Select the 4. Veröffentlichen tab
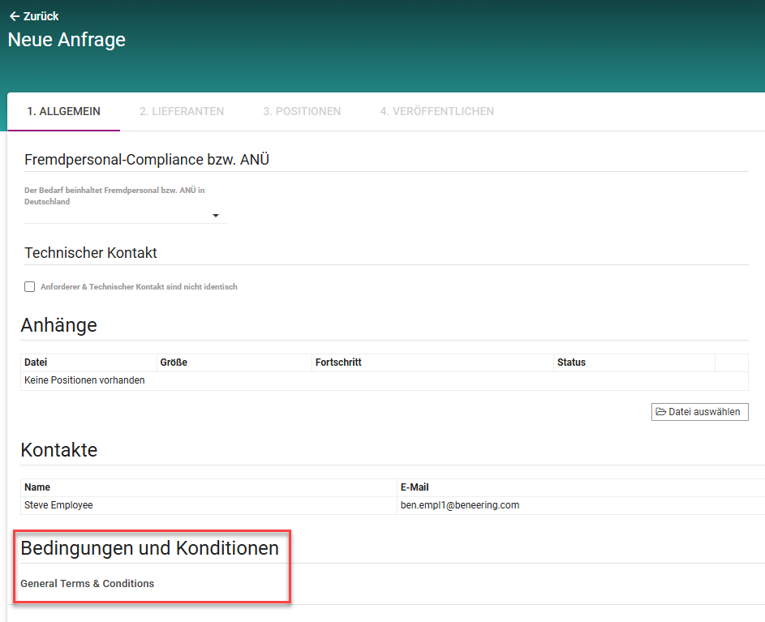This screenshot has height=622, width=765. point(436,111)
